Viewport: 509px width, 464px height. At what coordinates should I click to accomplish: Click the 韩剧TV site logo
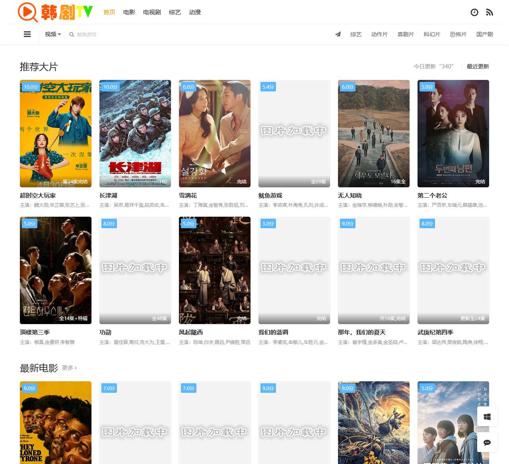click(55, 12)
